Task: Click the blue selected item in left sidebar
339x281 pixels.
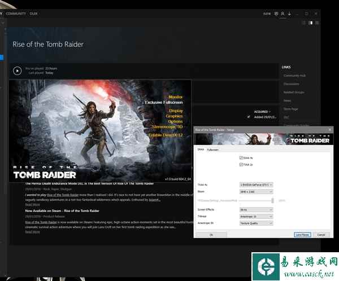Action: pyautogui.click(x=2, y=58)
